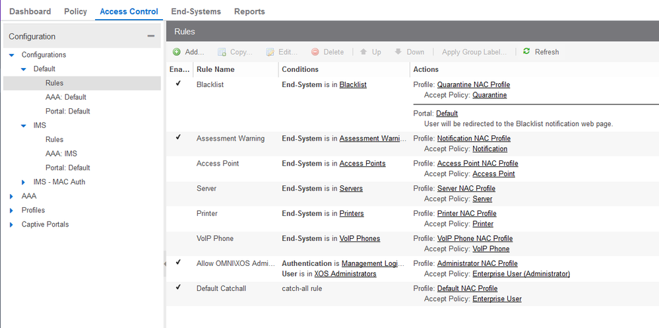Expand the IMS - MAC Auth node
659x328 pixels.
(x=24, y=182)
